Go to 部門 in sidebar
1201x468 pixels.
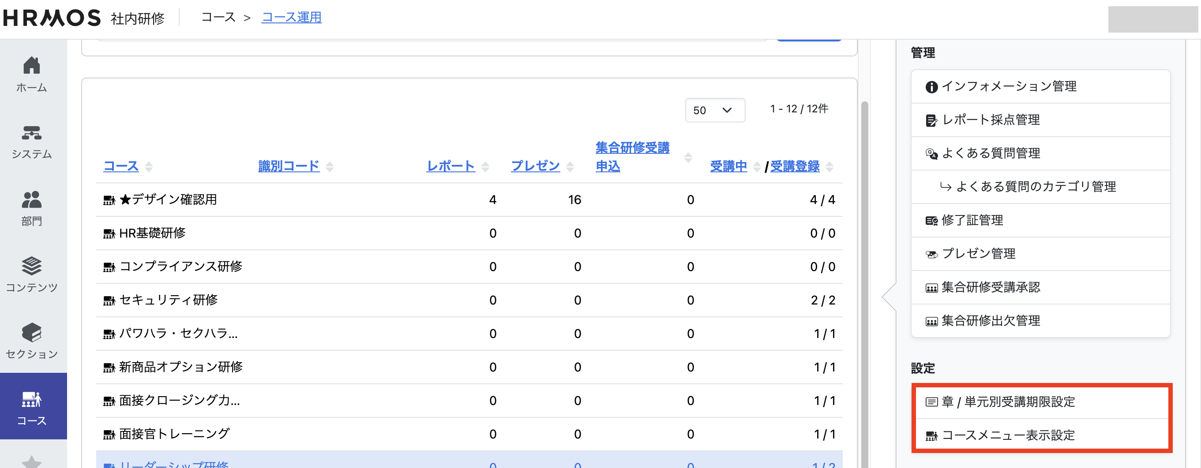(32, 208)
